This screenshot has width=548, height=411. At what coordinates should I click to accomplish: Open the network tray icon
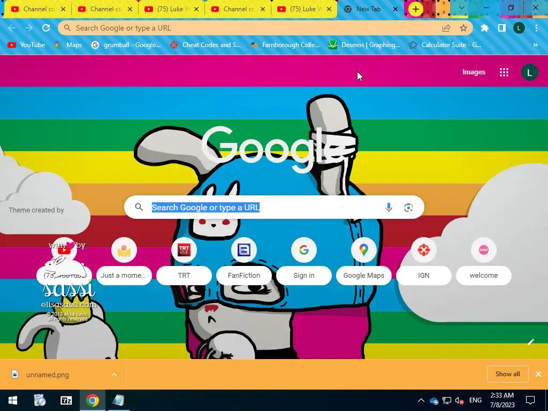[x=447, y=400]
